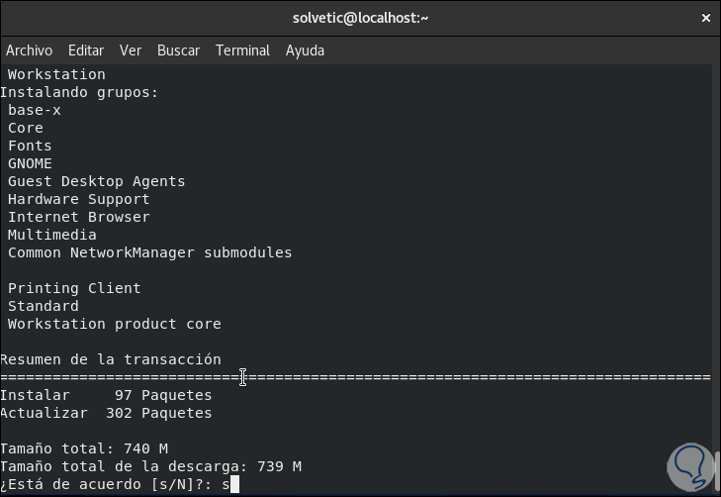The height and width of the screenshot is (497, 721).
Task: Click 'Common NetworkManager submodules' text
Action: click(x=150, y=252)
